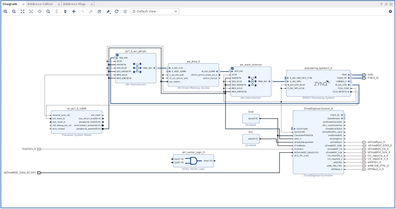Click s2mm_introut pin on axi_dma_0
Image resolution: width=396 pixels, height=209 pixels.
point(210,78)
